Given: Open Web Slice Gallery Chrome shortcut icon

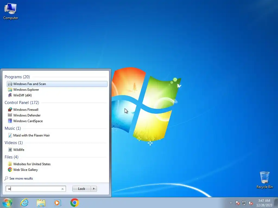Looking at the screenshot, I should (10, 170).
